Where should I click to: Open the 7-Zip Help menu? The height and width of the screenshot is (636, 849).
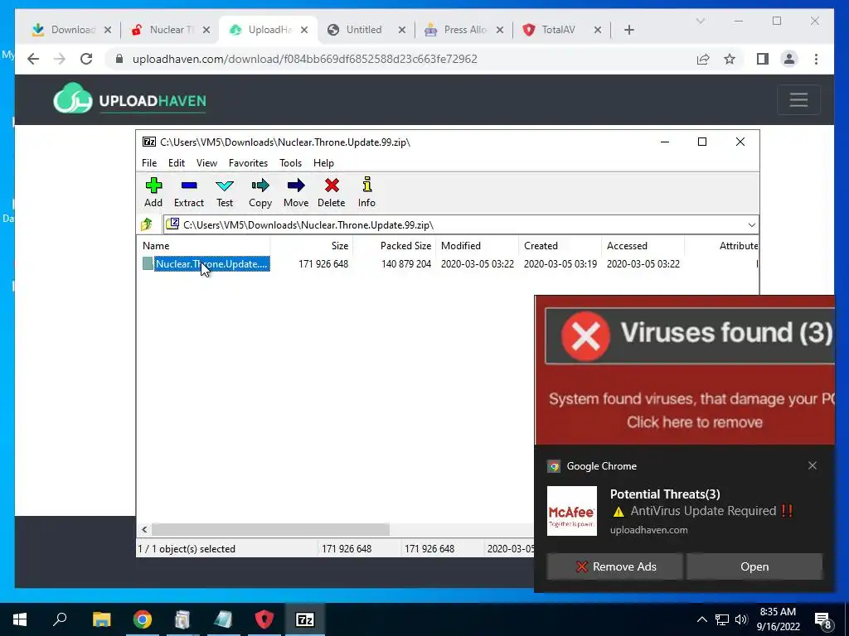(323, 163)
